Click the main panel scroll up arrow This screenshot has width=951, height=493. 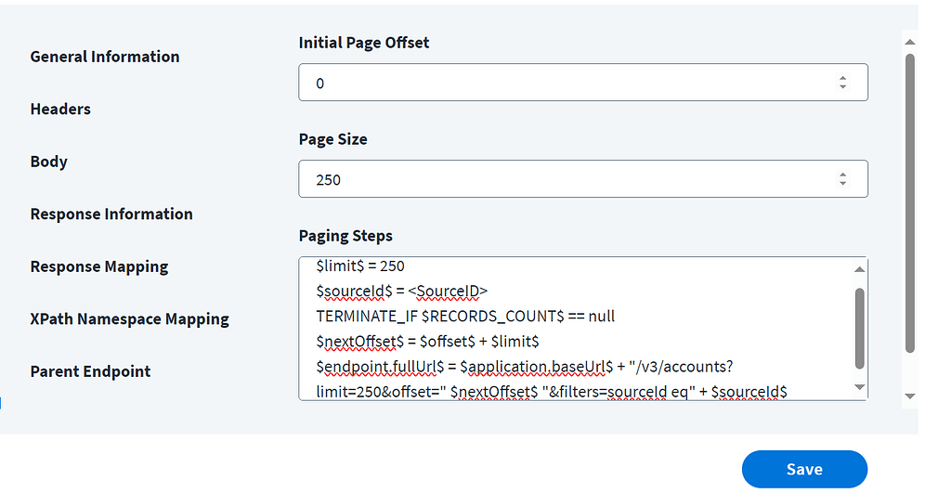coord(910,43)
